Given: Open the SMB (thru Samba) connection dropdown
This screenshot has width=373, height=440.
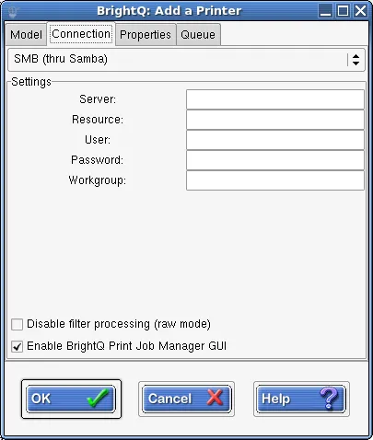Looking at the screenshot, I should click(186, 60).
